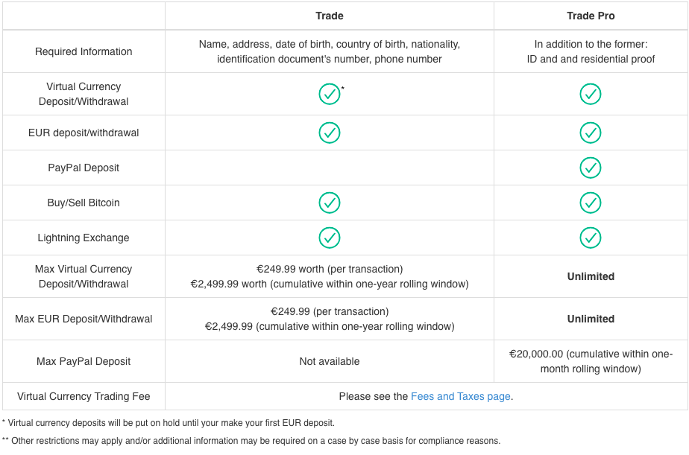This screenshot has width=689, height=455.
Task: Click the Trade checkmark for Lightning Exchange
Action: coord(329,238)
